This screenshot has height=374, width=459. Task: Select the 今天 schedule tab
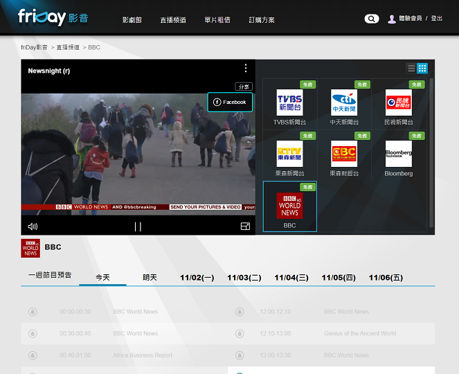point(102,277)
